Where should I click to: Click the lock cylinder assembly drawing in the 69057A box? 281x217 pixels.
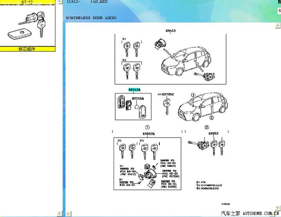coord(149,172)
